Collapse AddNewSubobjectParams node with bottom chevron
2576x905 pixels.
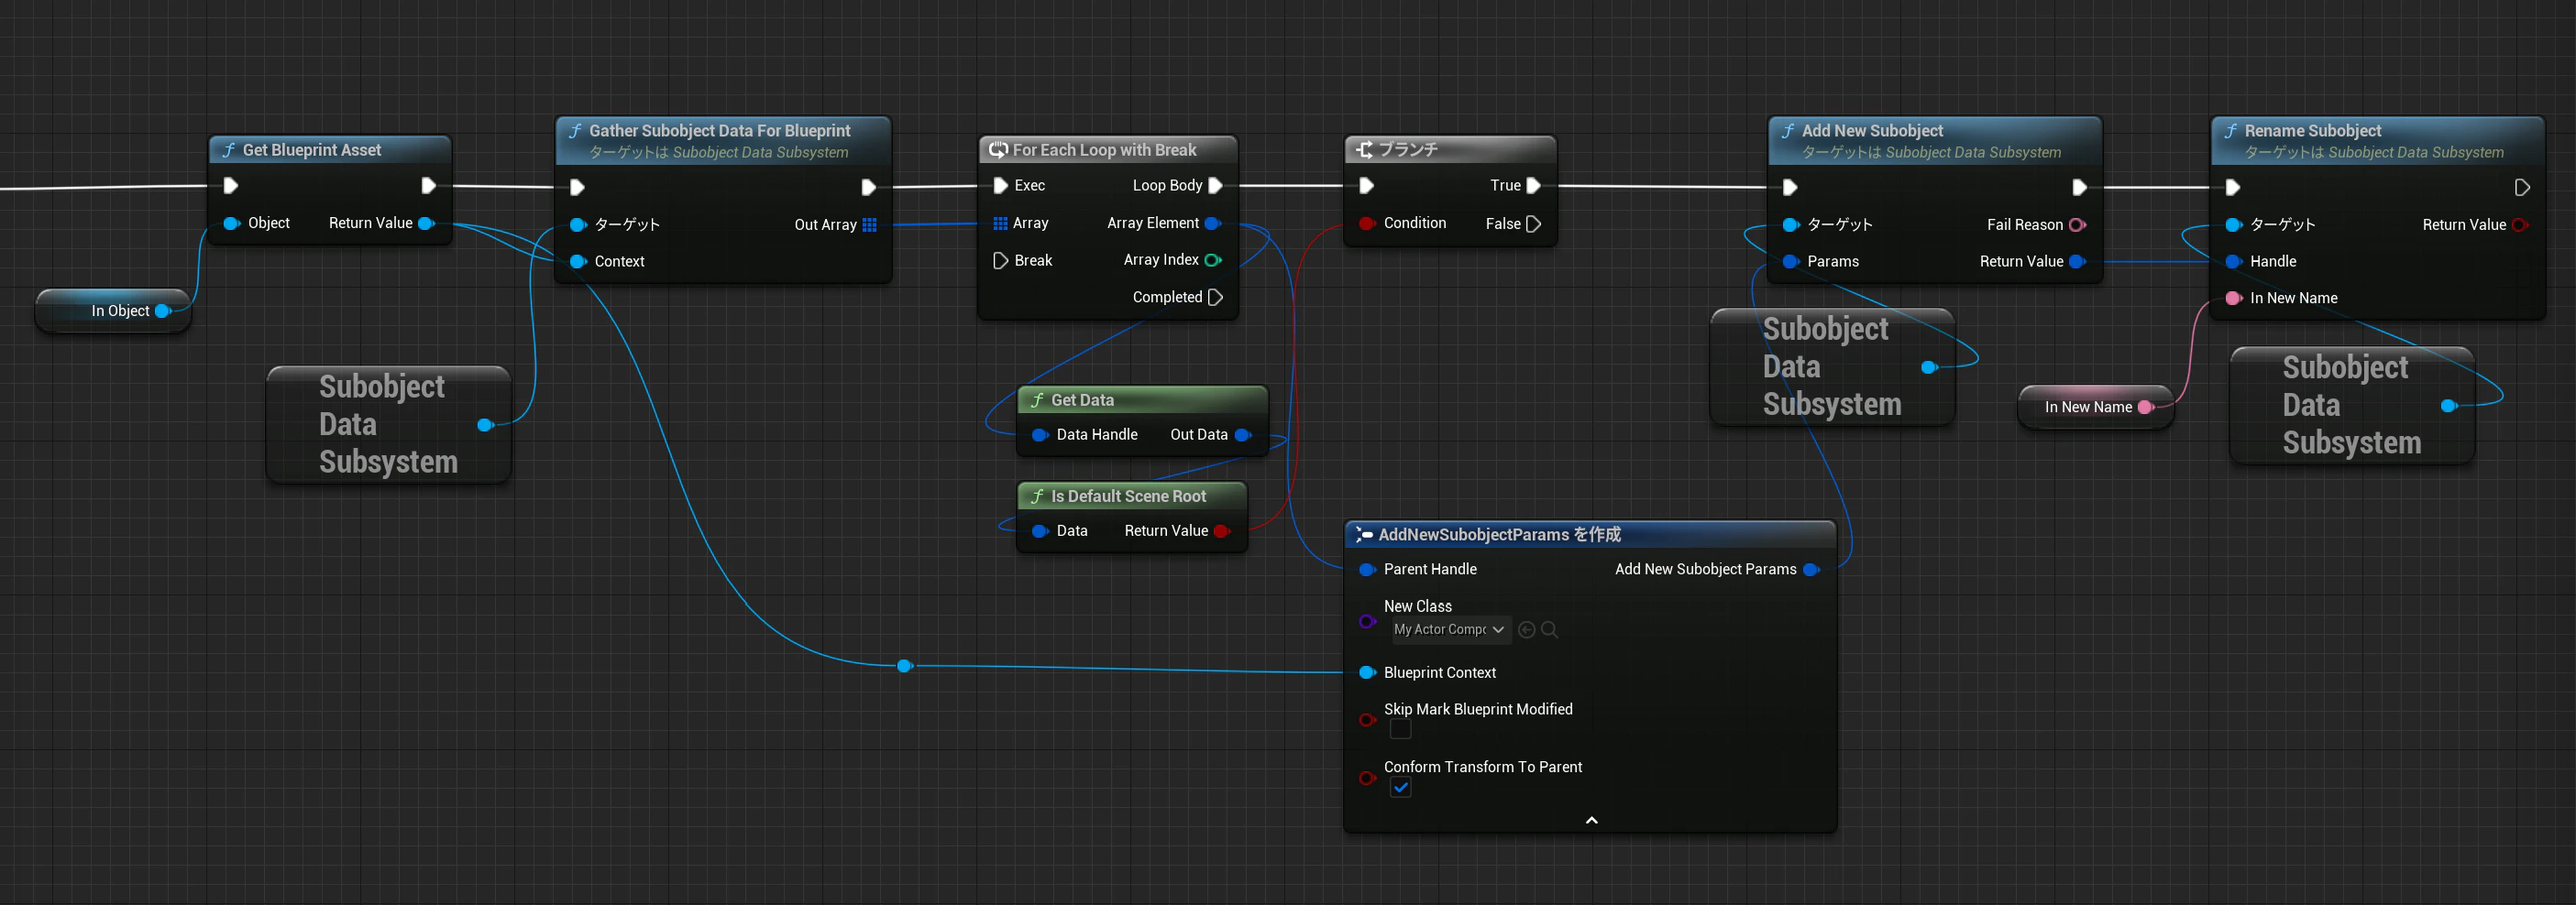1591,820
